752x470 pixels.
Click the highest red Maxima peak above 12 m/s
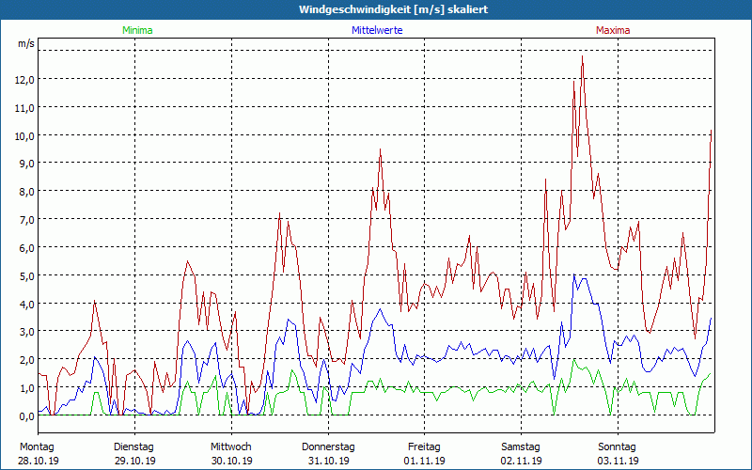[583, 58]
